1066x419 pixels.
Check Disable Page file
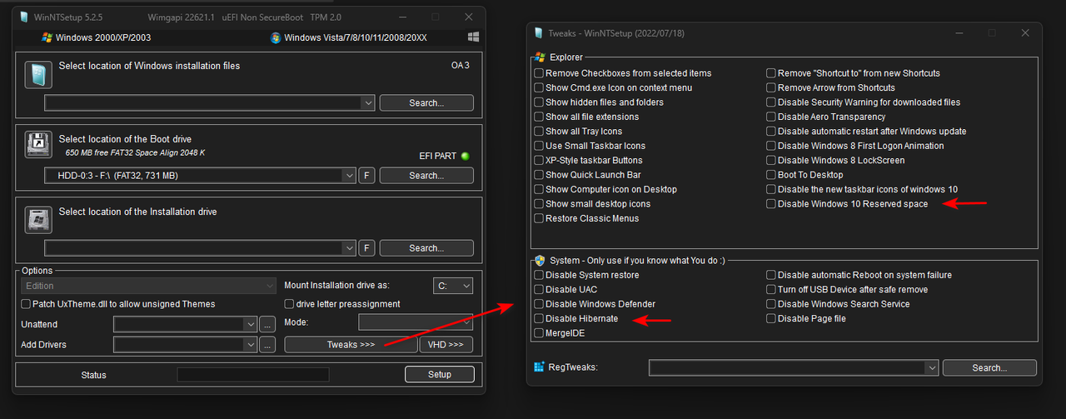click(771, 318)
